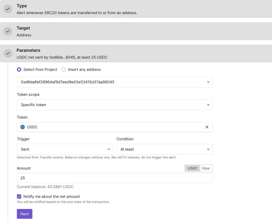Collapse the Parameters step header
This screenshot has height=222, width=272.
tap(136, 53)
